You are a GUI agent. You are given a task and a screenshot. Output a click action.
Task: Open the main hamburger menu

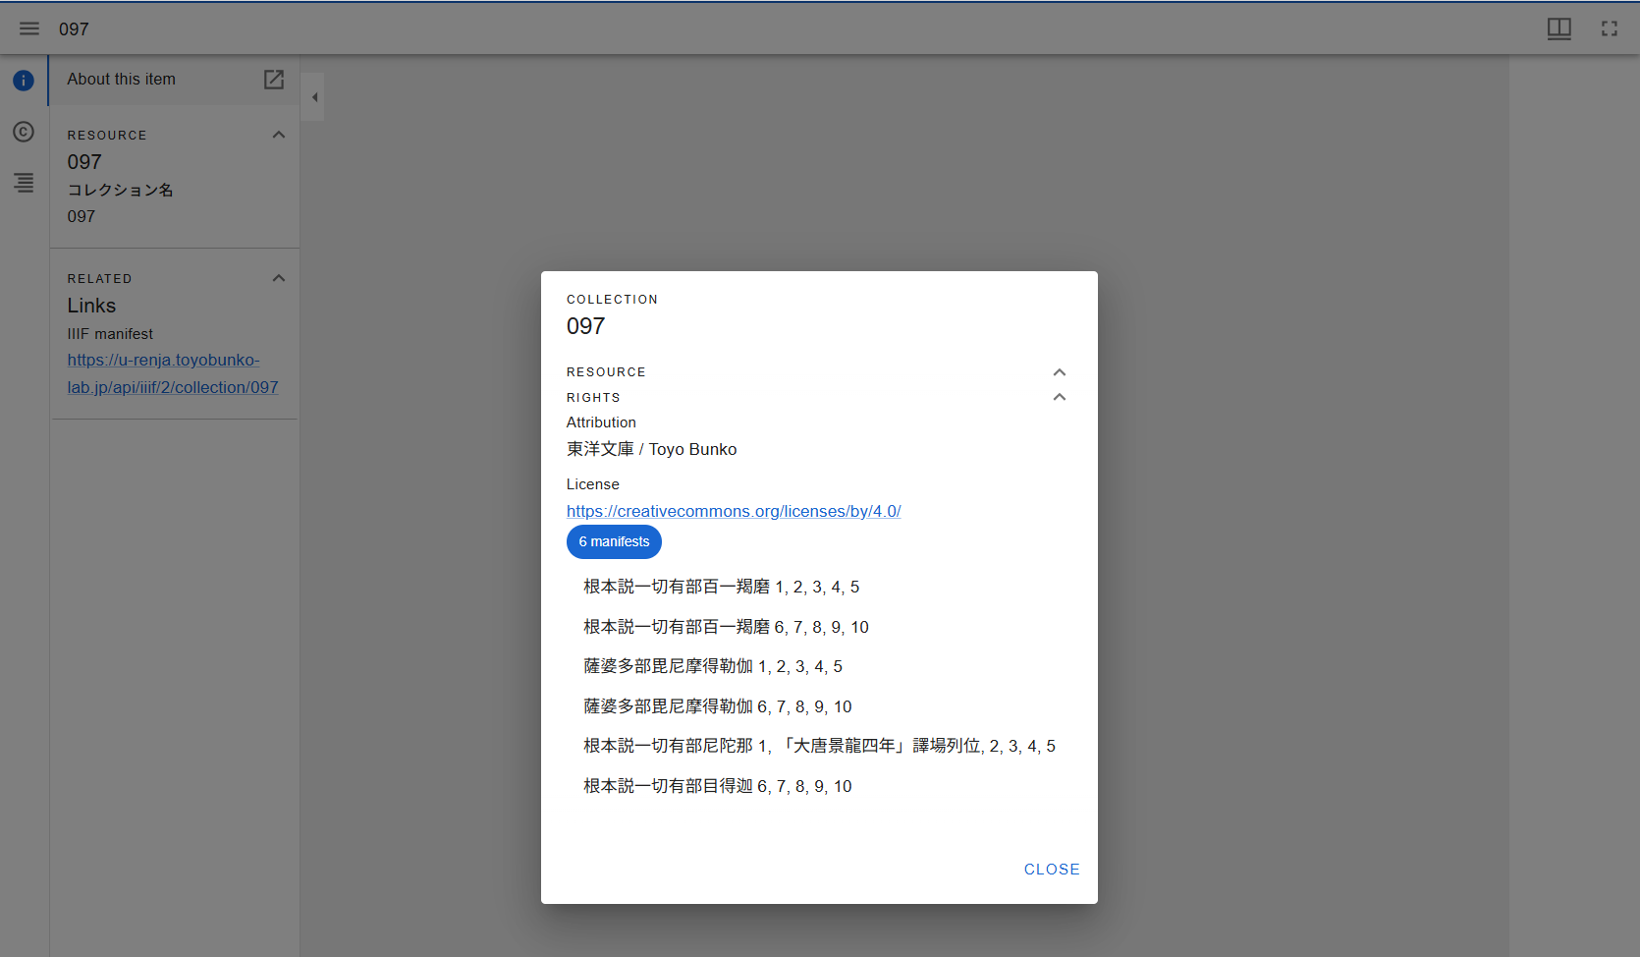[29, 28]
